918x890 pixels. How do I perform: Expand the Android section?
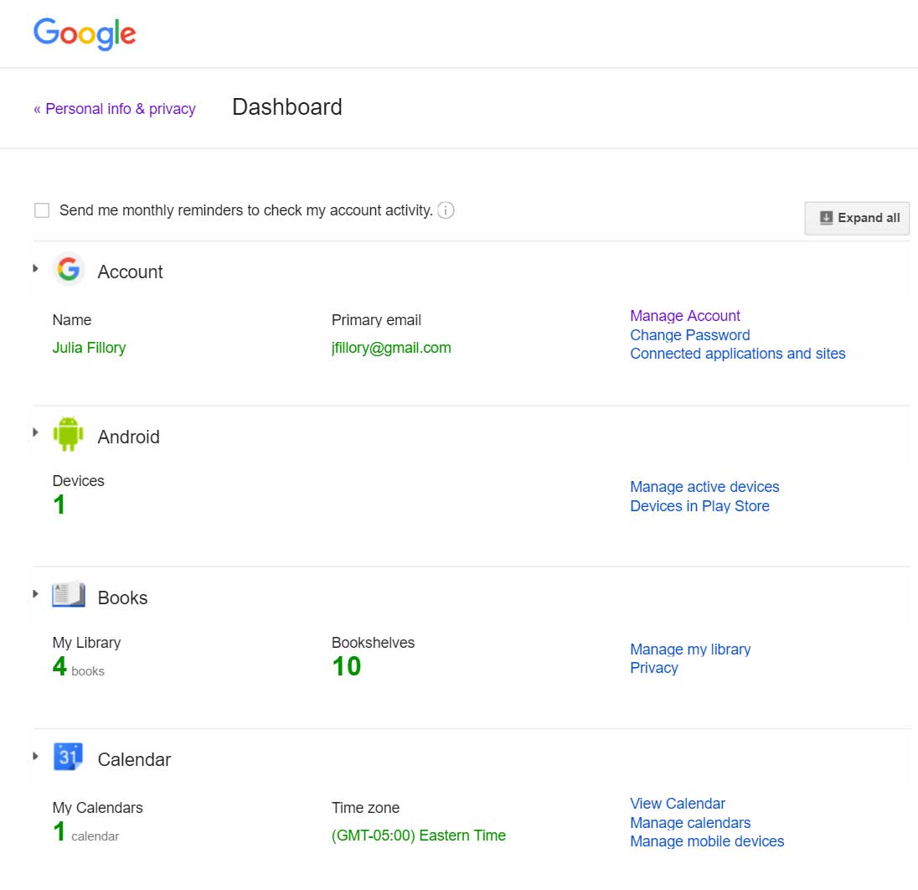(x=35, y=432)
